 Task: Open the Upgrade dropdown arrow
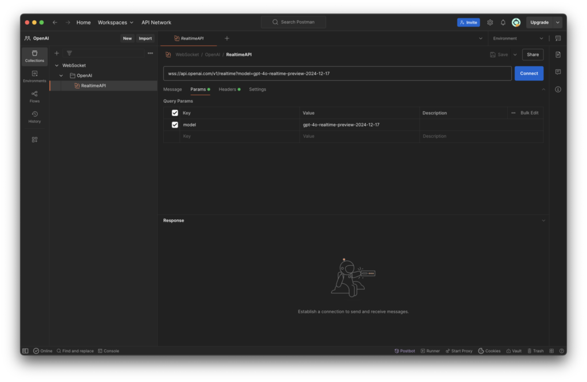click(x=557, y=22)
